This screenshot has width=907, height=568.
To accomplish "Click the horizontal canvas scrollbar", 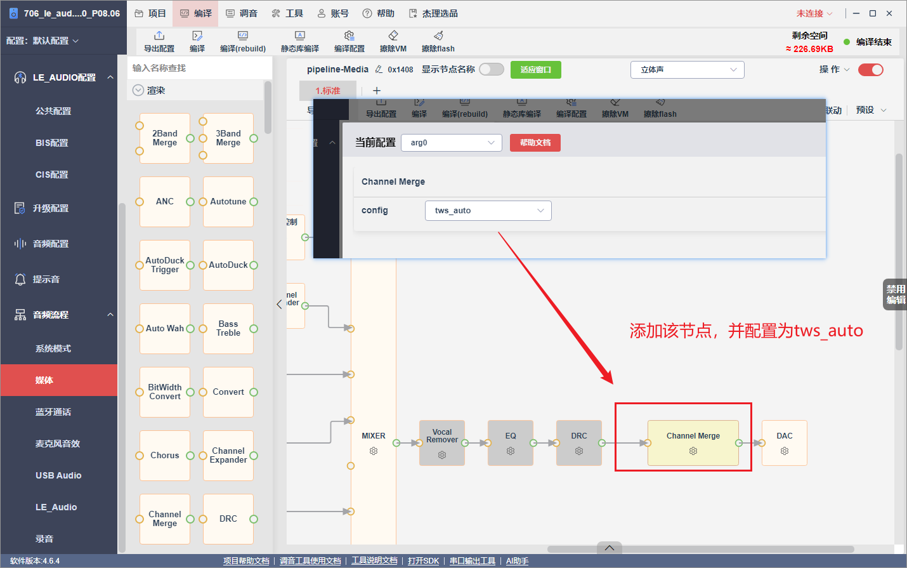I will 700,549.
